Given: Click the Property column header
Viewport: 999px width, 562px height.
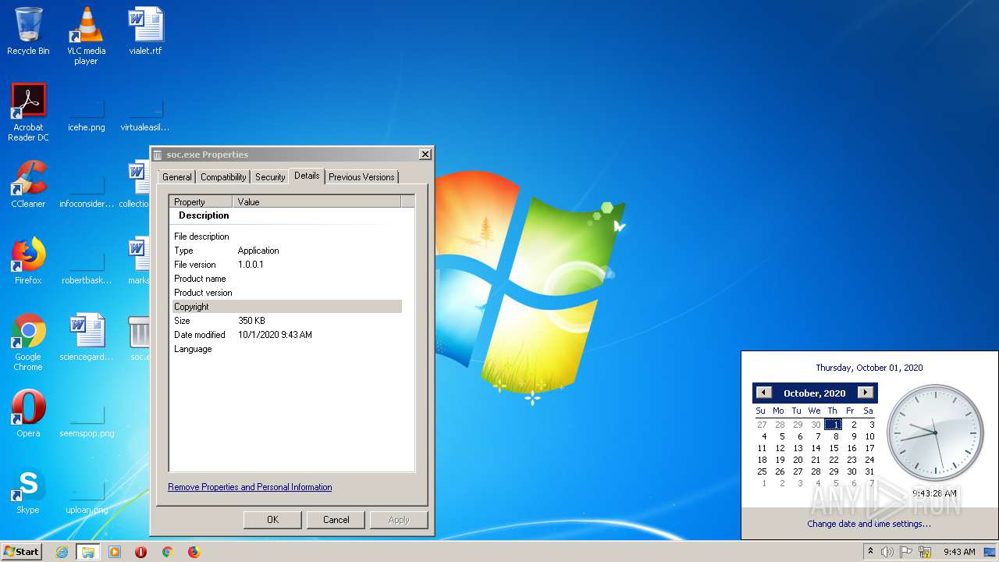Looking at the screenshot, I should (201, 201).
